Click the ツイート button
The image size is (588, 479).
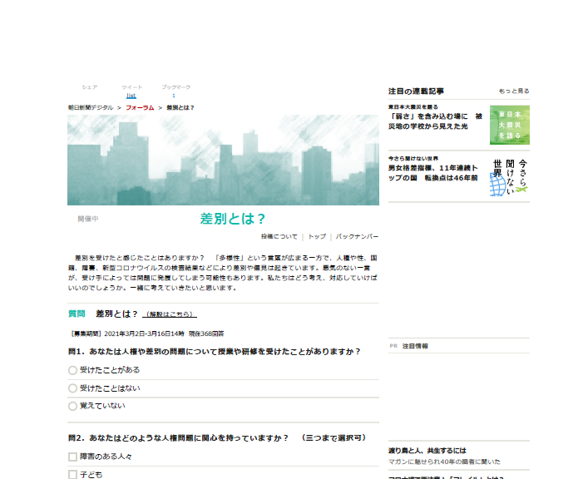click(131, 87)
